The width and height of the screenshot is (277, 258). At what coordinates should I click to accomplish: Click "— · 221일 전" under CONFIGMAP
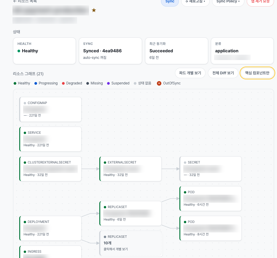(x=32, y=115)
